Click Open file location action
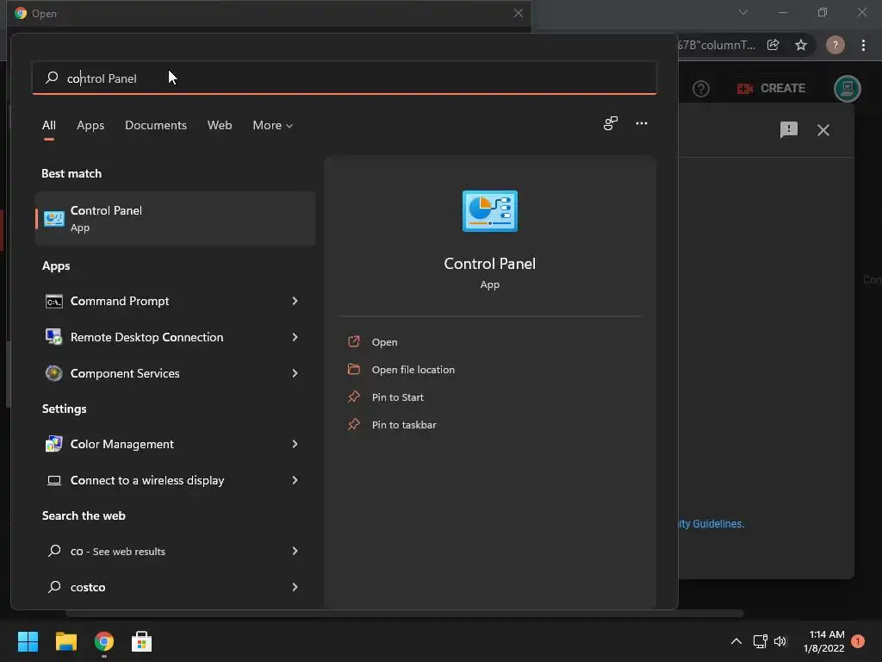This screenshot has height=662, width=882. point(413,369)
